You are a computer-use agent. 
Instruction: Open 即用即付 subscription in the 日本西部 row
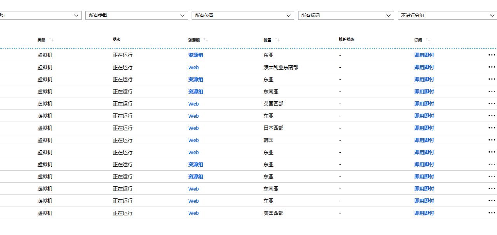pyautogui.click(x=424, y=128)
